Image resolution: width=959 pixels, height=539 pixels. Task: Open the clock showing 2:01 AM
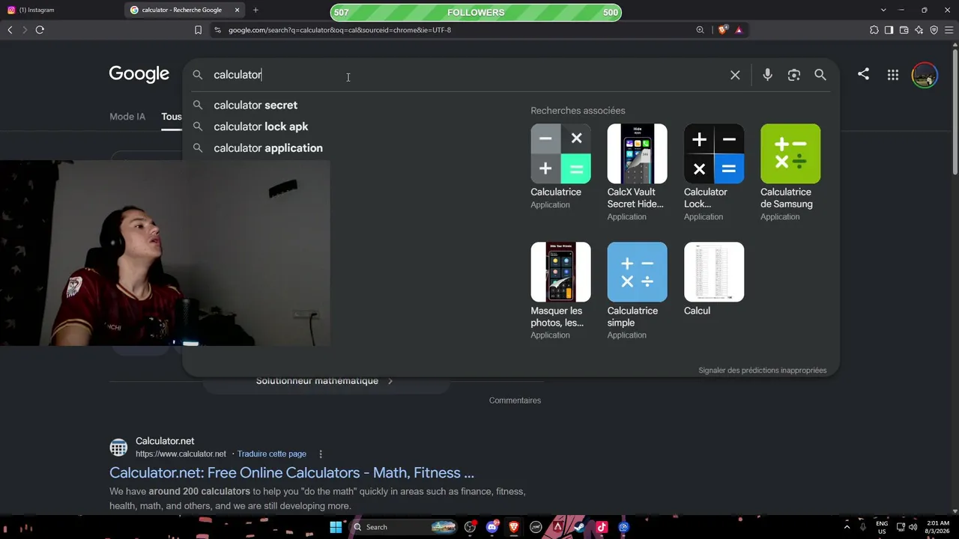pos(938,527)
